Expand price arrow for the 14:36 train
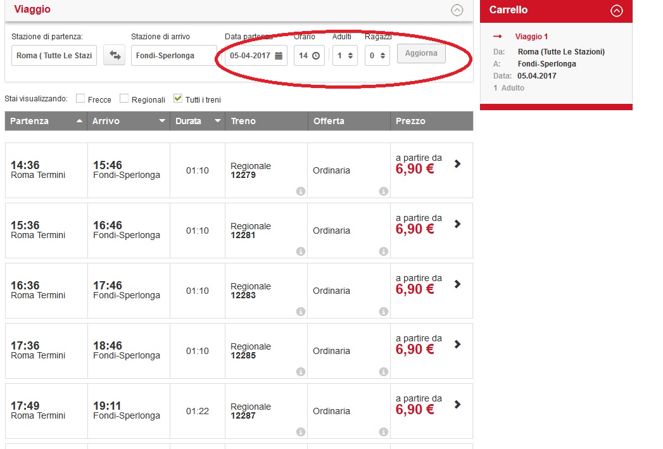 pyautogui.click(x=457, y=164)
